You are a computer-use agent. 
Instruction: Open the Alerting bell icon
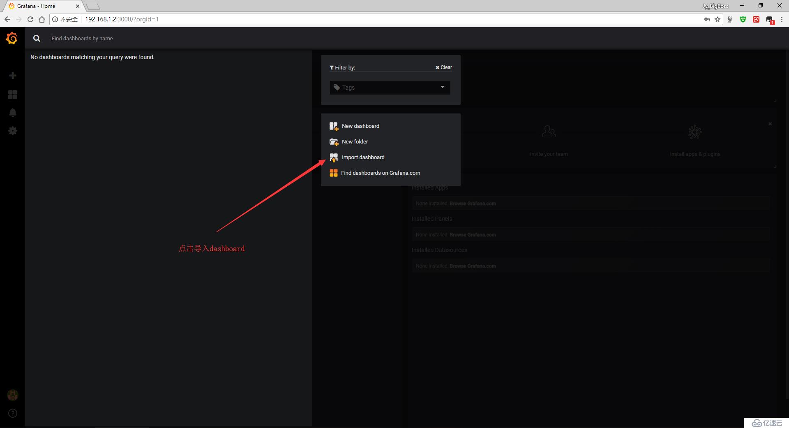(x=13, y=113)
